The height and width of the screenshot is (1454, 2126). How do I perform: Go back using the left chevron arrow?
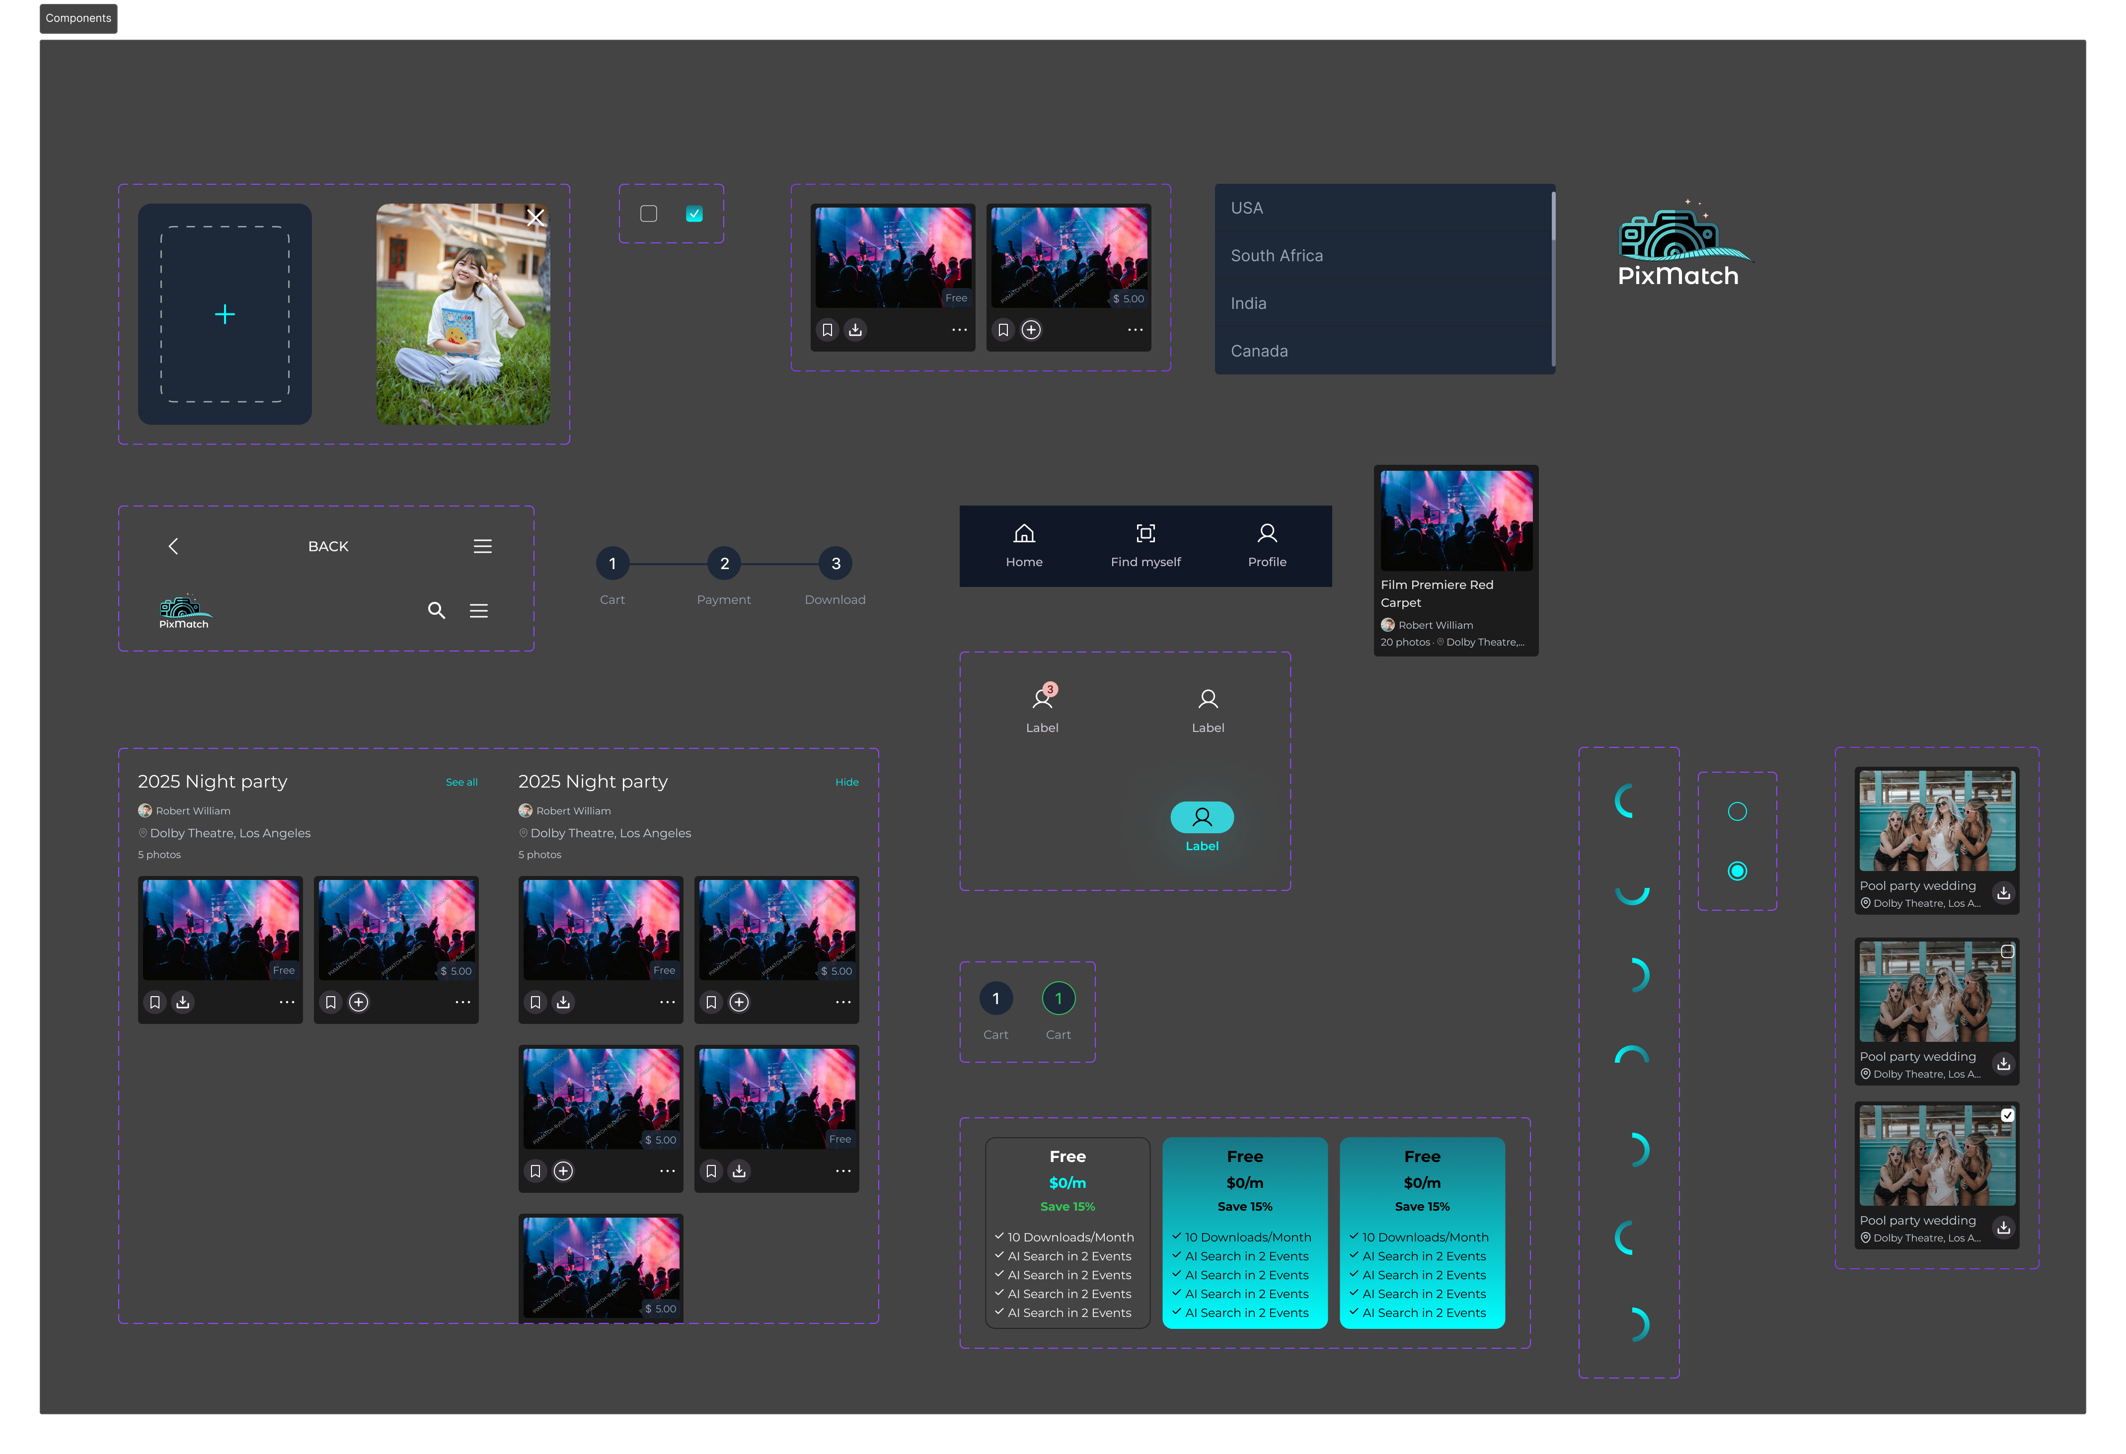(173, 547)
